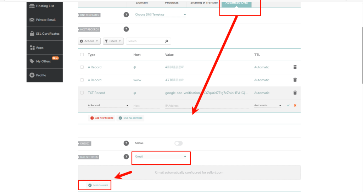Open the Actions dropdown menu
The image size is (363, 192).
pyautogui.click(x=89, y=41)
